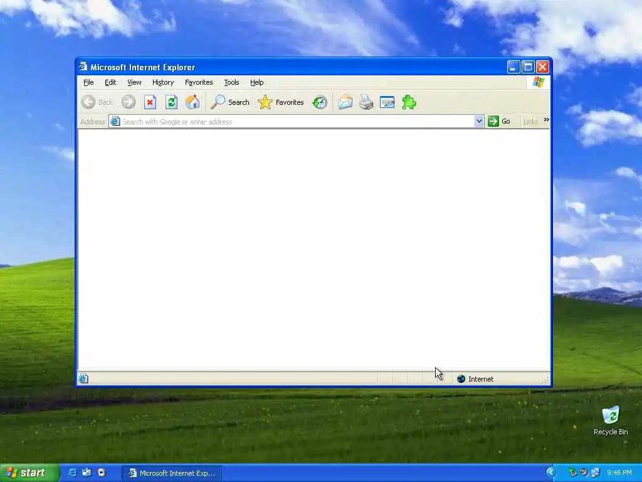Open the View menu
The width and height of the screenshot is (642, 482).
pos(134,82)
